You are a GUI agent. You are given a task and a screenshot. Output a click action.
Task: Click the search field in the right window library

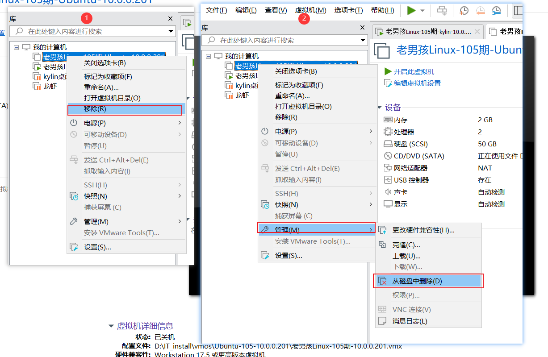[284, 40]
